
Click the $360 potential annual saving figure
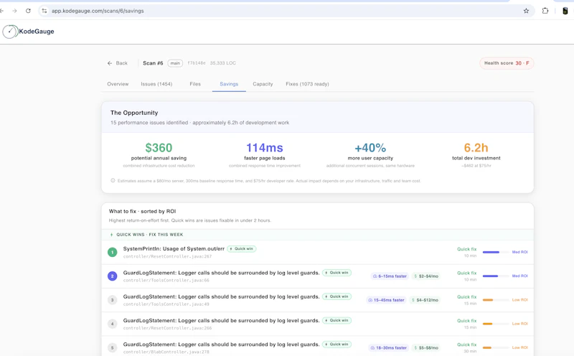159,148
